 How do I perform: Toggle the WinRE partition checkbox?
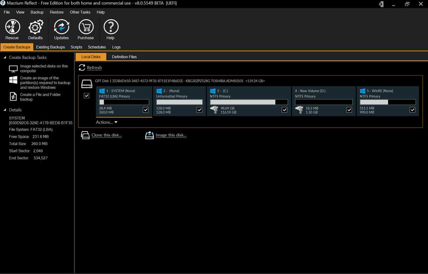coord(412,110)
